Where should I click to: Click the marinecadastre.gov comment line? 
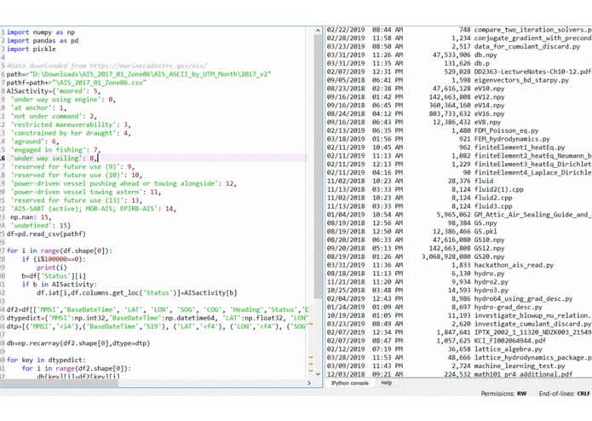tap(106, 66)
